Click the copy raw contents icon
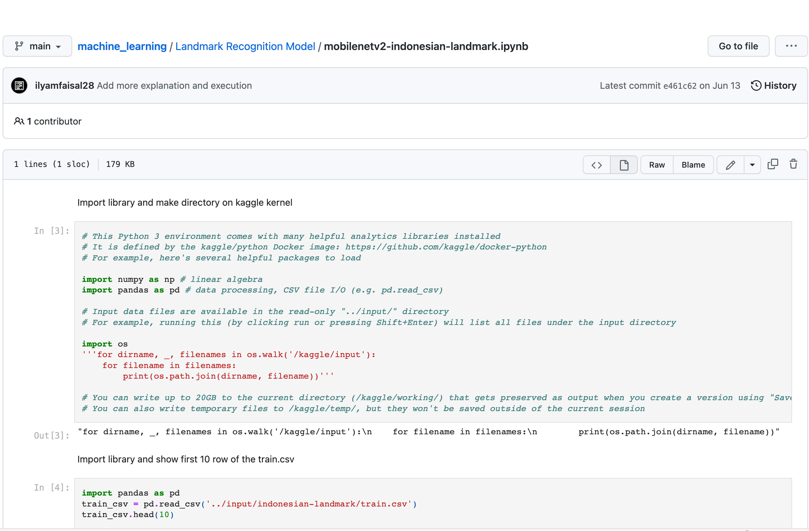The width and height of the screenshot is (809, 531). (x=773, y=164)
